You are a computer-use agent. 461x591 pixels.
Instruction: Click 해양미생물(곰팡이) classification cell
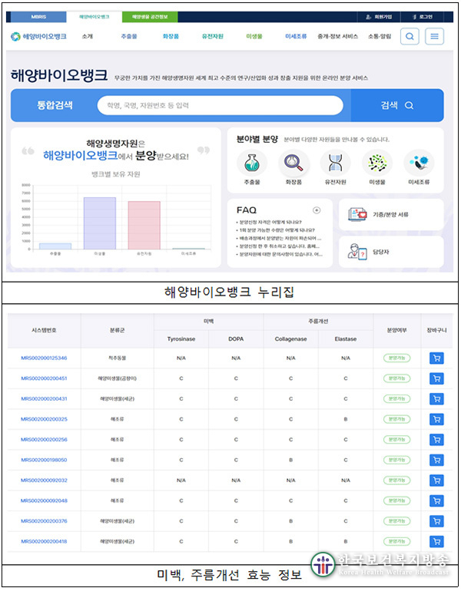pyautogui.click(x=117, y=378)
